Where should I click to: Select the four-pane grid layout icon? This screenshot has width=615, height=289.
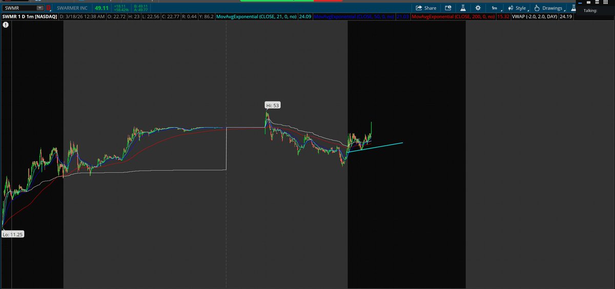pos(605,3)
